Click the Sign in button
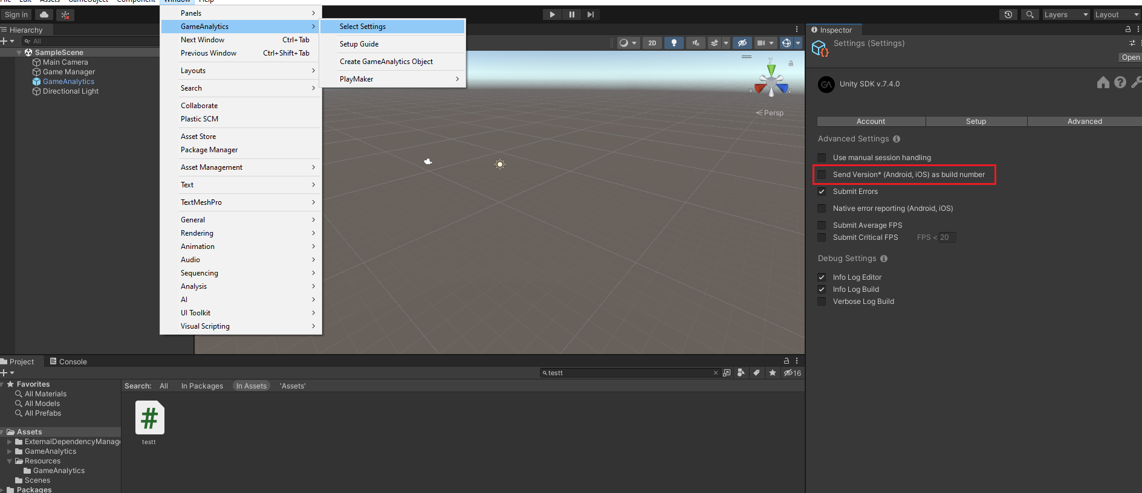This screenshot has width=1142, height=493. pos(16,14)
